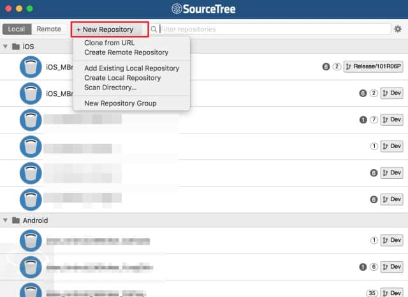This screenshot has width=408, height=297.
Task: Click dark 1 badge next to outlined 6 badge
Action: point(363,267)
